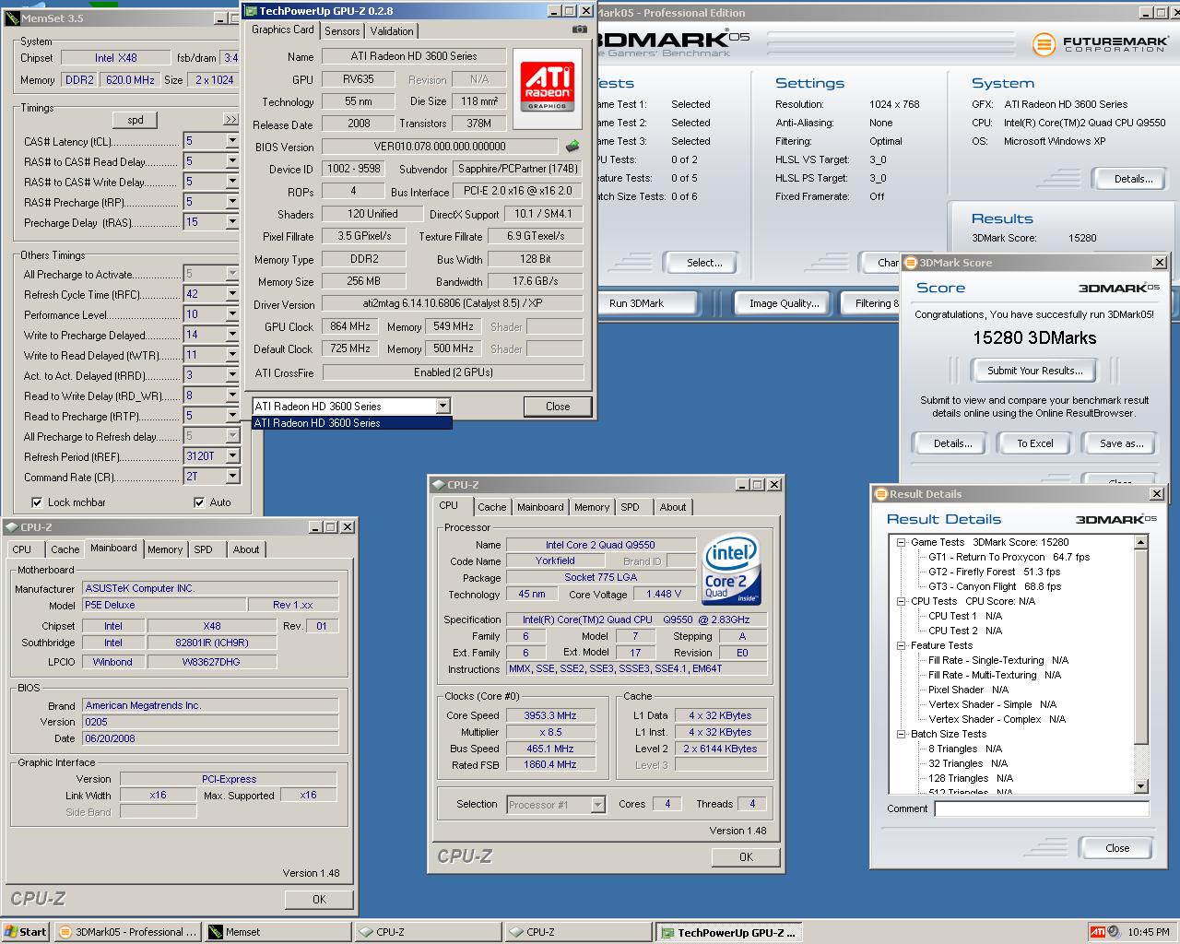This screenshot has height=944, width=1180.
Task: Click Details... in the System section
Action: click(1133, 179)
